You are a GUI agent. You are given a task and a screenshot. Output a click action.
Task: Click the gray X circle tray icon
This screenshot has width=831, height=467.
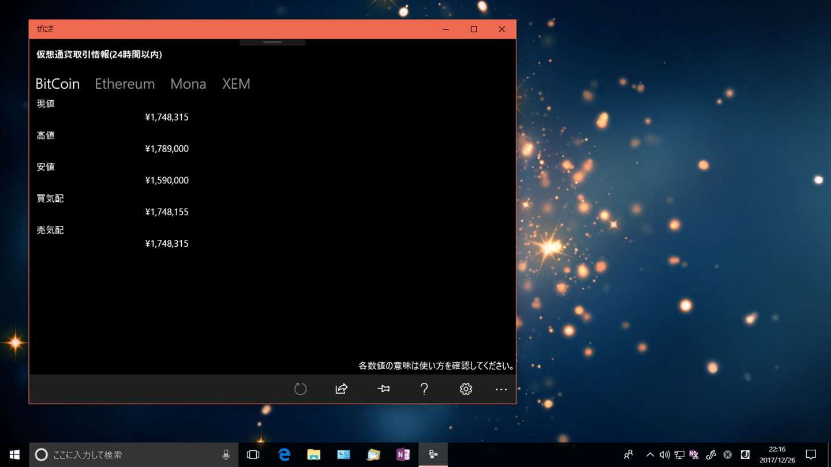728,455
